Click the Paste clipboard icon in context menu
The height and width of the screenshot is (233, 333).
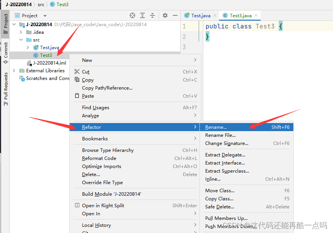pos(77,96)
